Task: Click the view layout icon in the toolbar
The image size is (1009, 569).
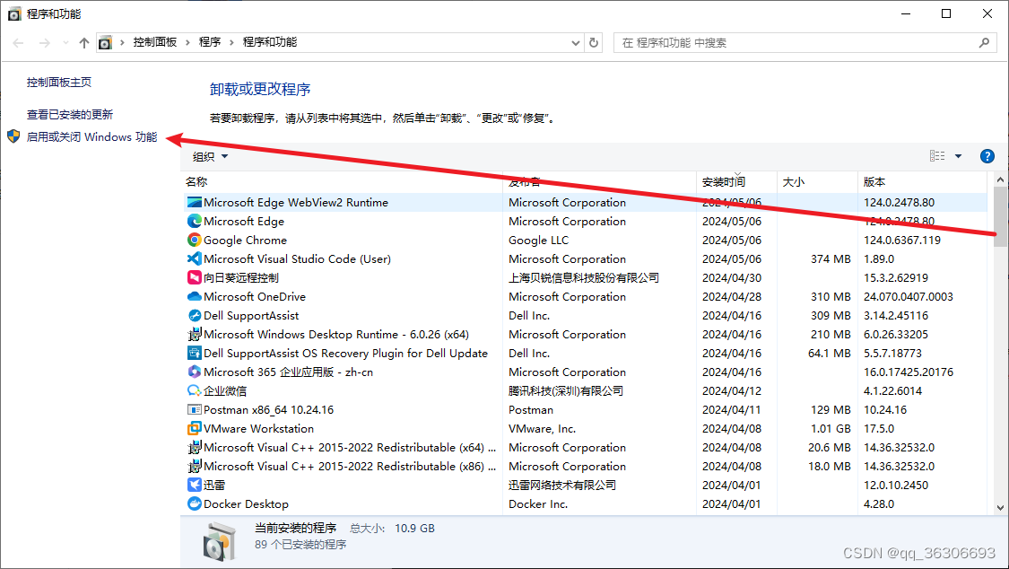Action: pos(937,156)
